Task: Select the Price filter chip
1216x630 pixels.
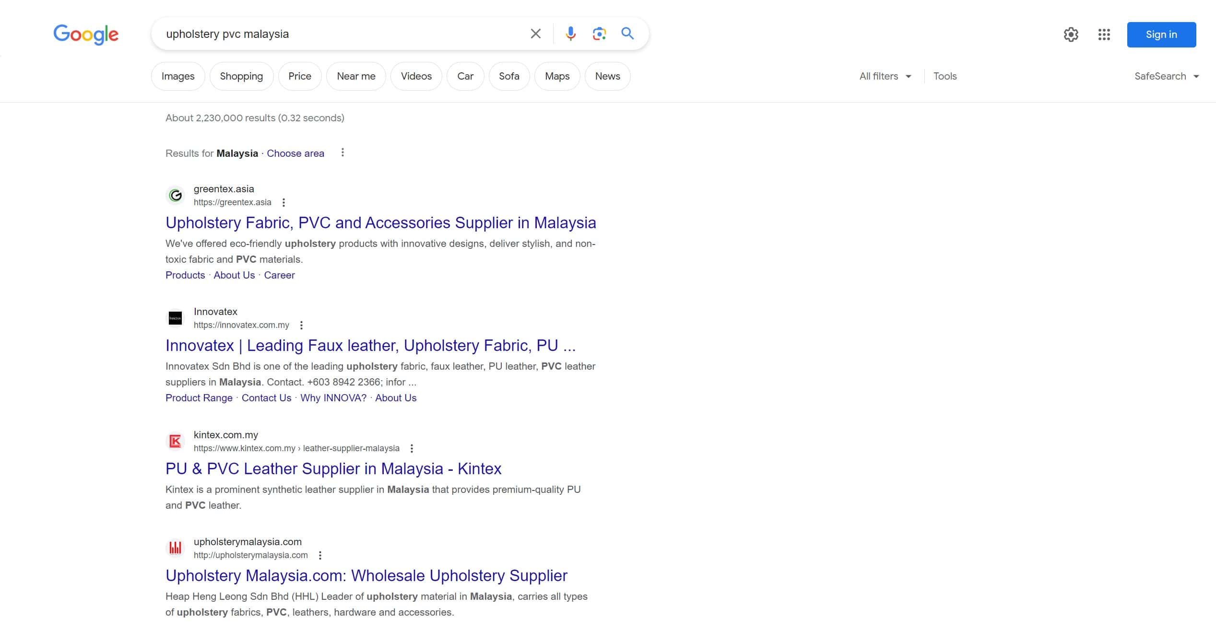Action: click(x=300, y=76)
